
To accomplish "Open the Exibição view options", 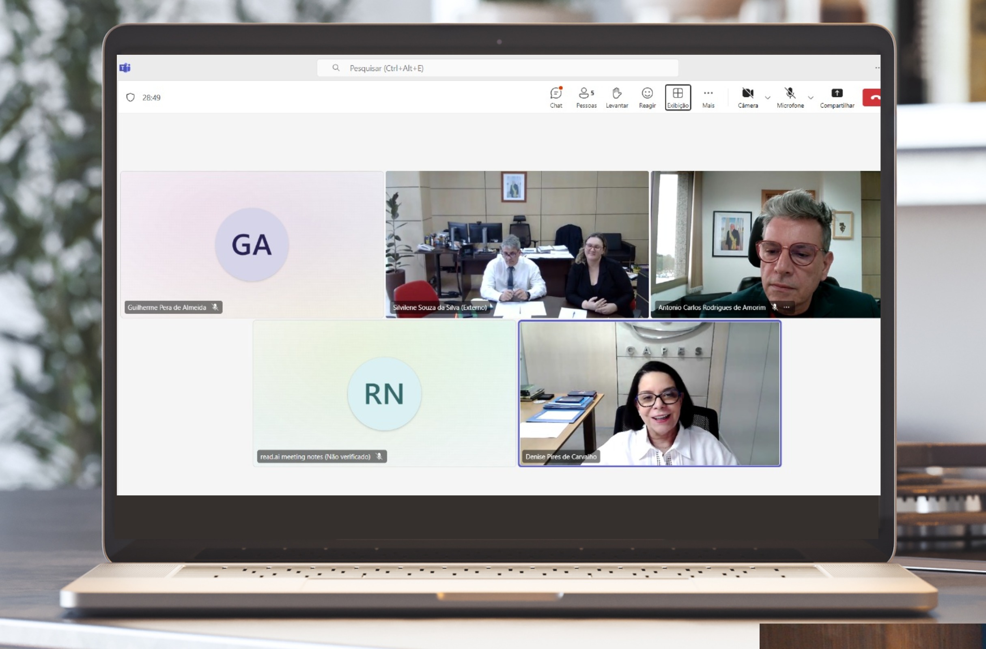I will 678,97.
